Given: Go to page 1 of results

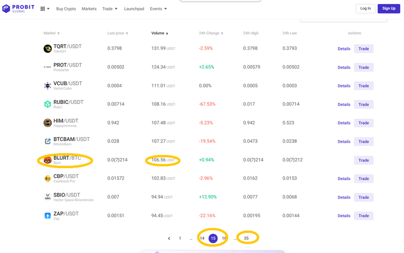Looking at the screenshot, I should pos(180,238).
